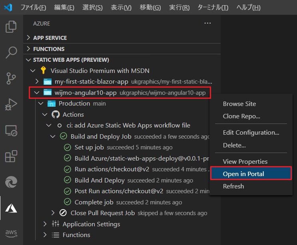Open the Explorer view in activity bar
297x245 pixels.
click(11, 27)
